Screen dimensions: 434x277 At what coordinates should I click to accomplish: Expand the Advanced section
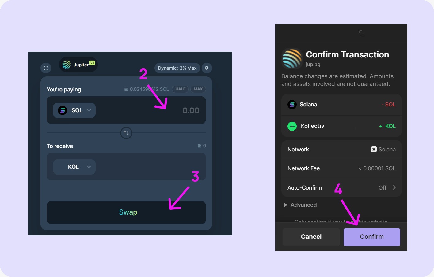coord(300,205)
